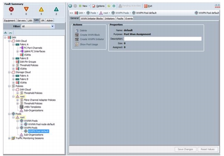Click the Pending Activities toolbar item
The height and width of the screenshot is (156, 224).
pyautogui.click(x=129, y=6)
